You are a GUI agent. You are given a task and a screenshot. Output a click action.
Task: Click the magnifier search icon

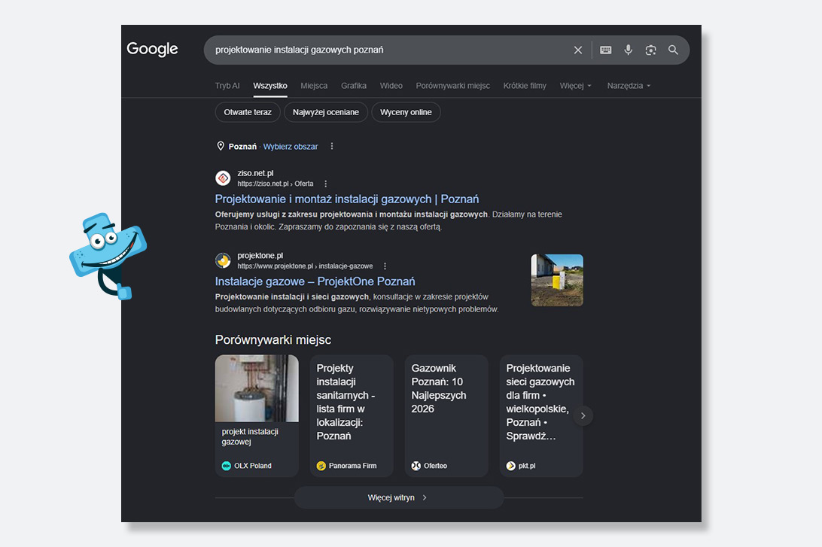(x=673, y=50)
